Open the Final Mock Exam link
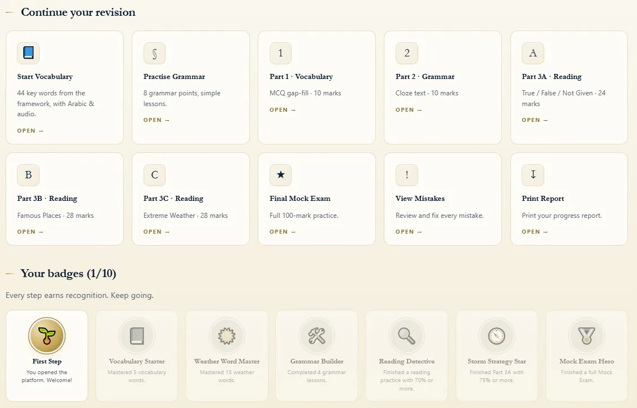The height and width of the screenshot is (408, 637). (x=283, y=232)
